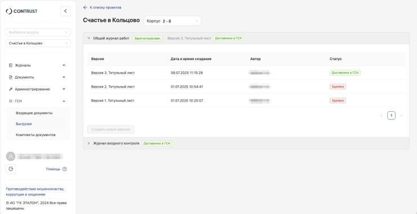Click the Версия column header
The height and width of the screenshot is (214, 417).
coord(97,59)
